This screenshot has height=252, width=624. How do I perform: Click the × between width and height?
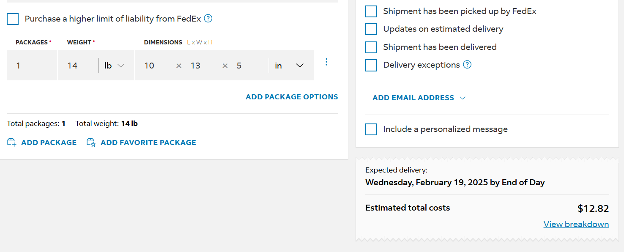click(225, 66)
